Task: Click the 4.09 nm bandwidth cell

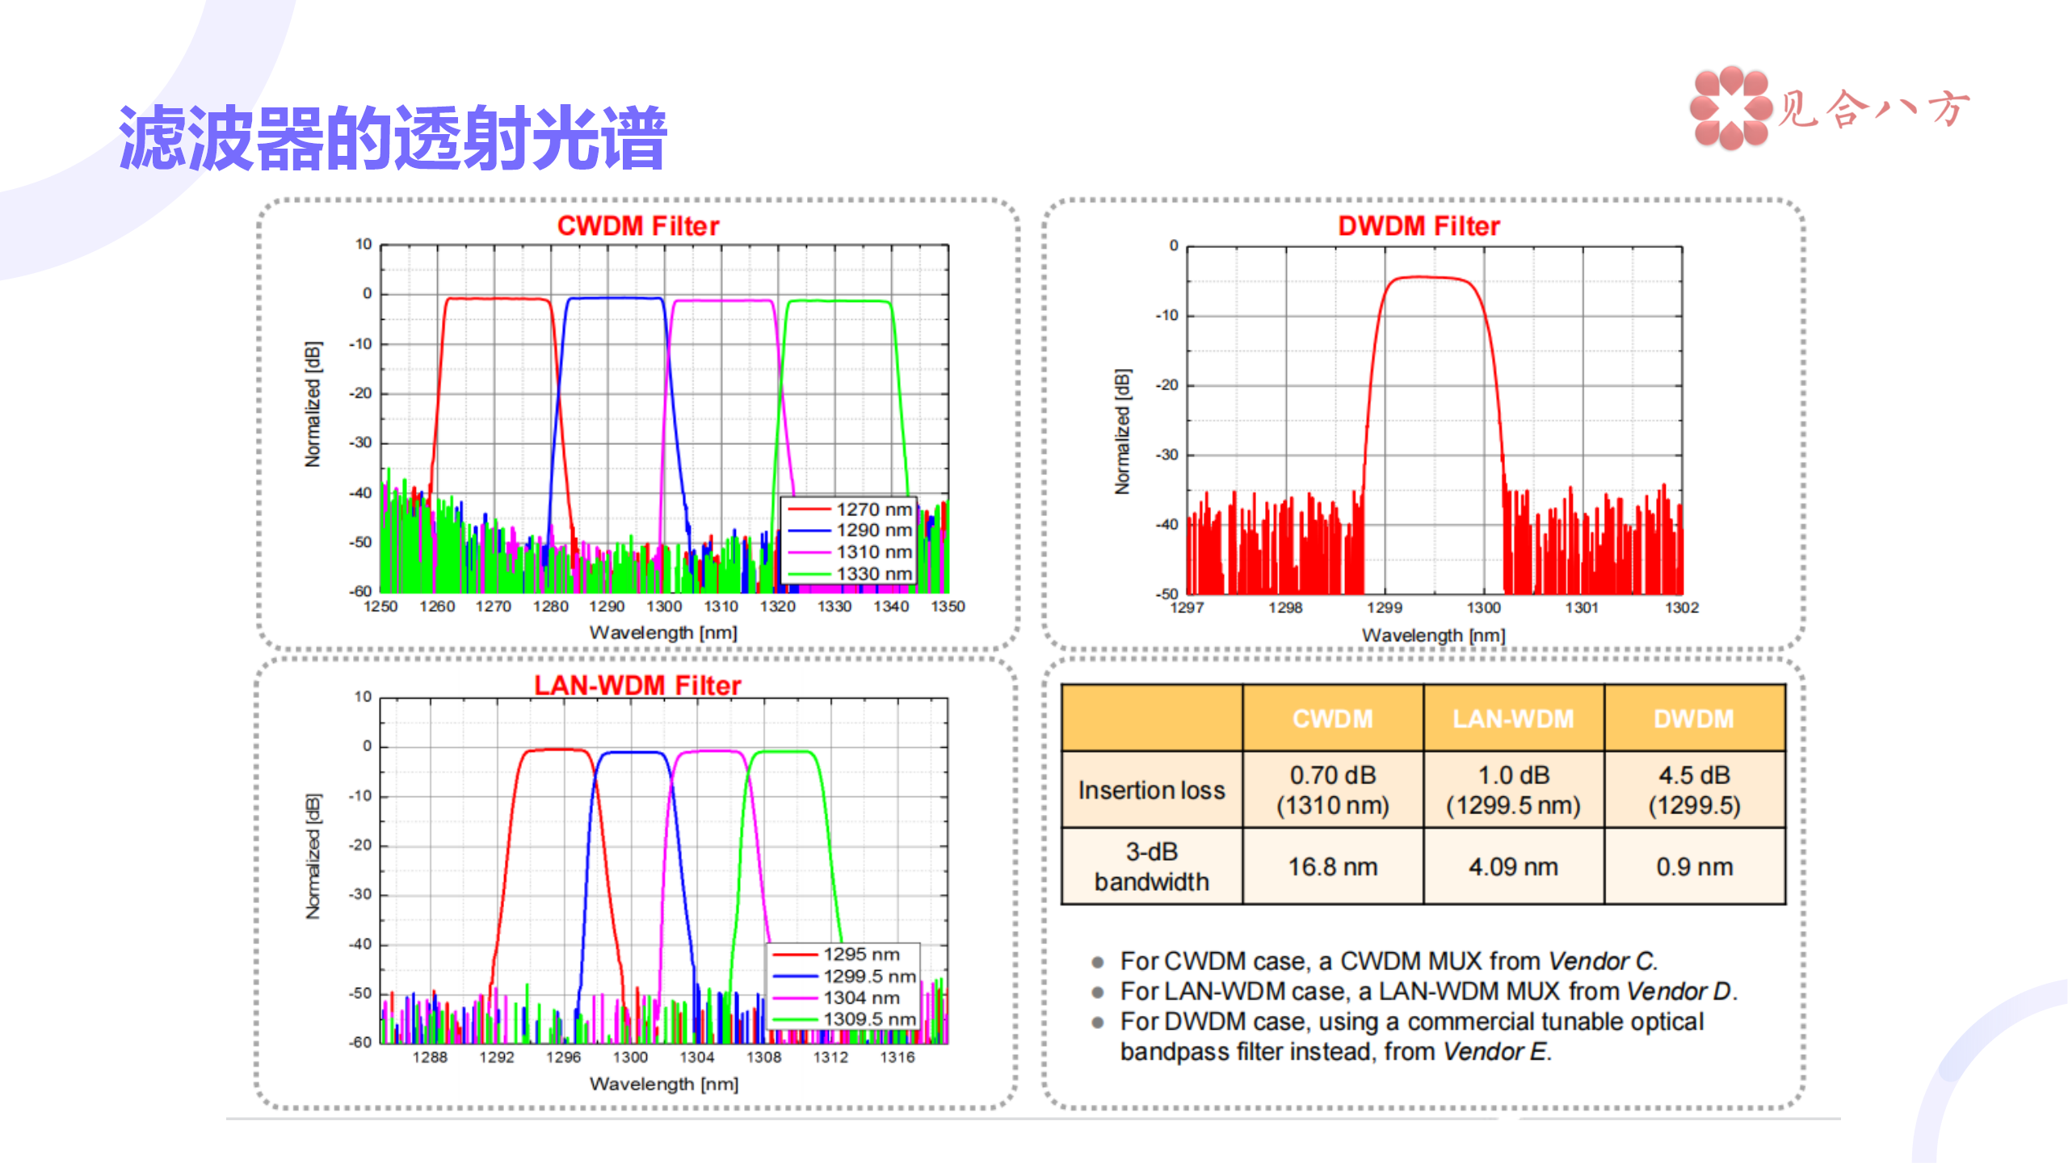Action: [x=1514, y=867]
